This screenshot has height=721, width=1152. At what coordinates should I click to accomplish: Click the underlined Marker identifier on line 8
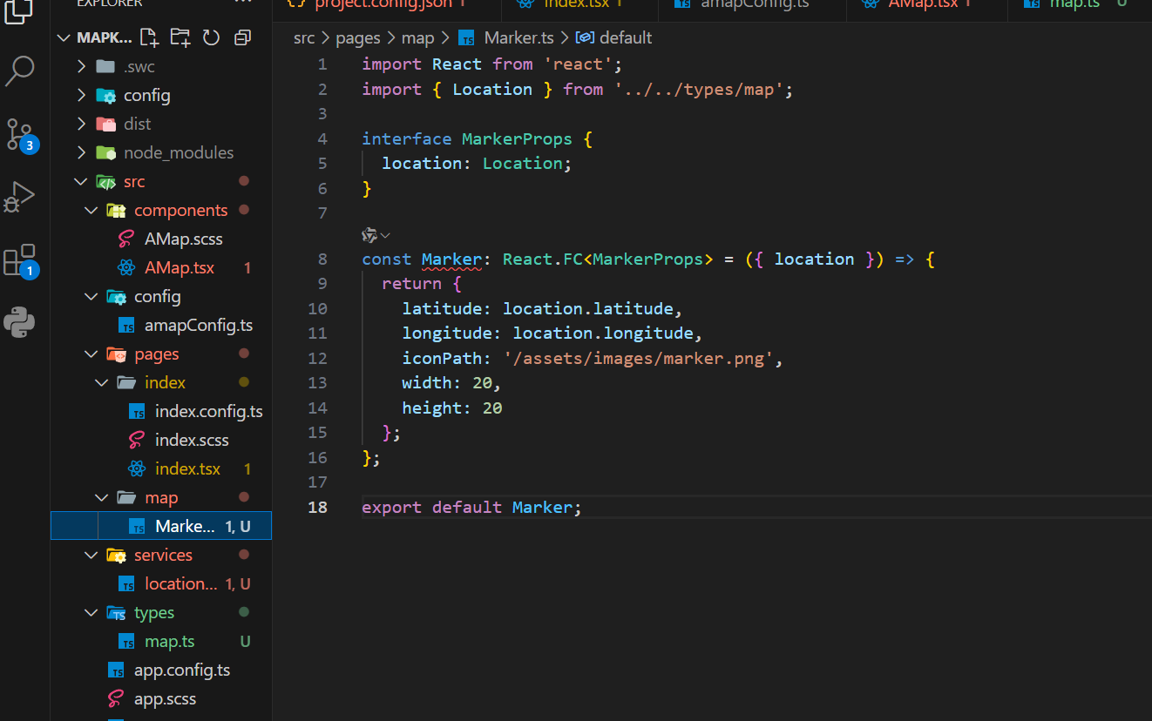pos(451,259)
